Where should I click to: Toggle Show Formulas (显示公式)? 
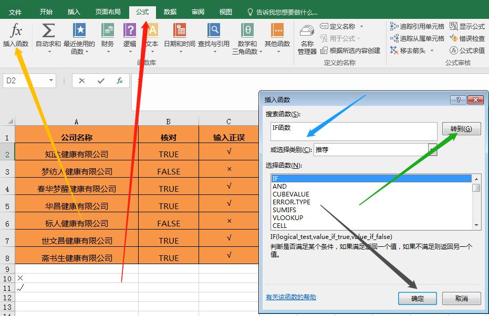coord(467,26)
